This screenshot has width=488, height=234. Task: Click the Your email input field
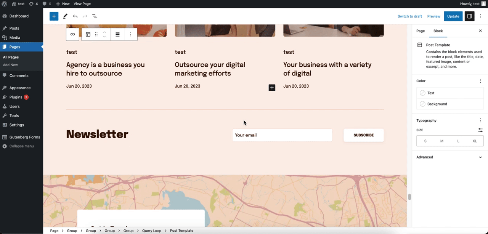click(x=282, y=135)
